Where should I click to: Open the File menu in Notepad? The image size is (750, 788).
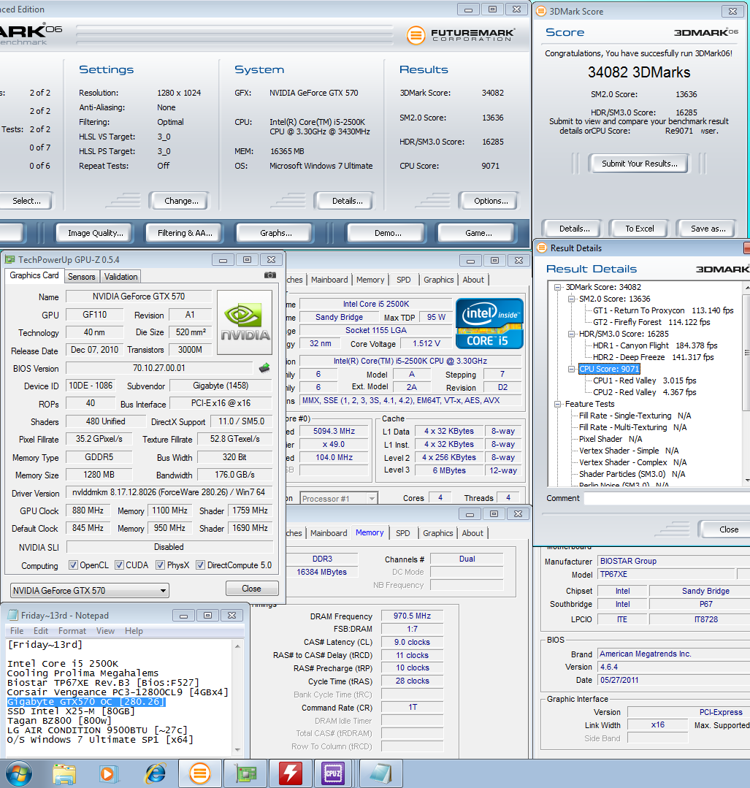coord(17,631)
